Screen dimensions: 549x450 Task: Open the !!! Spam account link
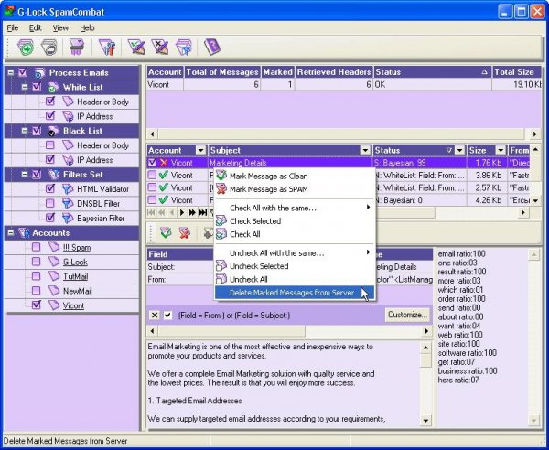[77, 247]
